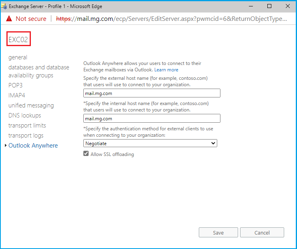
Task: Open transport limits section
Action: pyautogui.click(x=28, y=126)
